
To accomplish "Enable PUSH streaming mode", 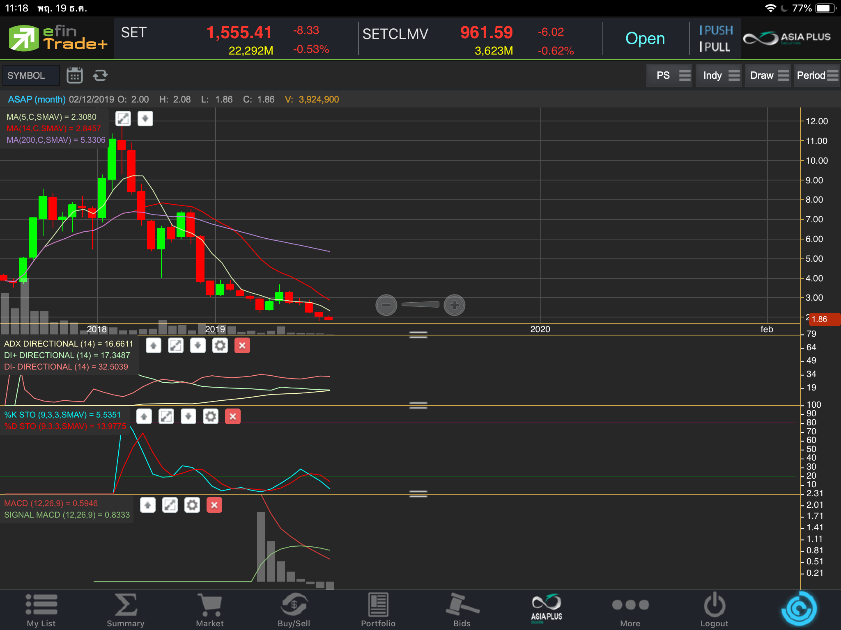I will coord(716,31).
